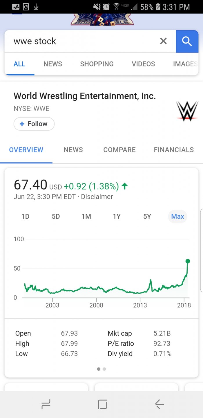Tap the WWE logo image
The image size is (203, 418).
[187, 111]
